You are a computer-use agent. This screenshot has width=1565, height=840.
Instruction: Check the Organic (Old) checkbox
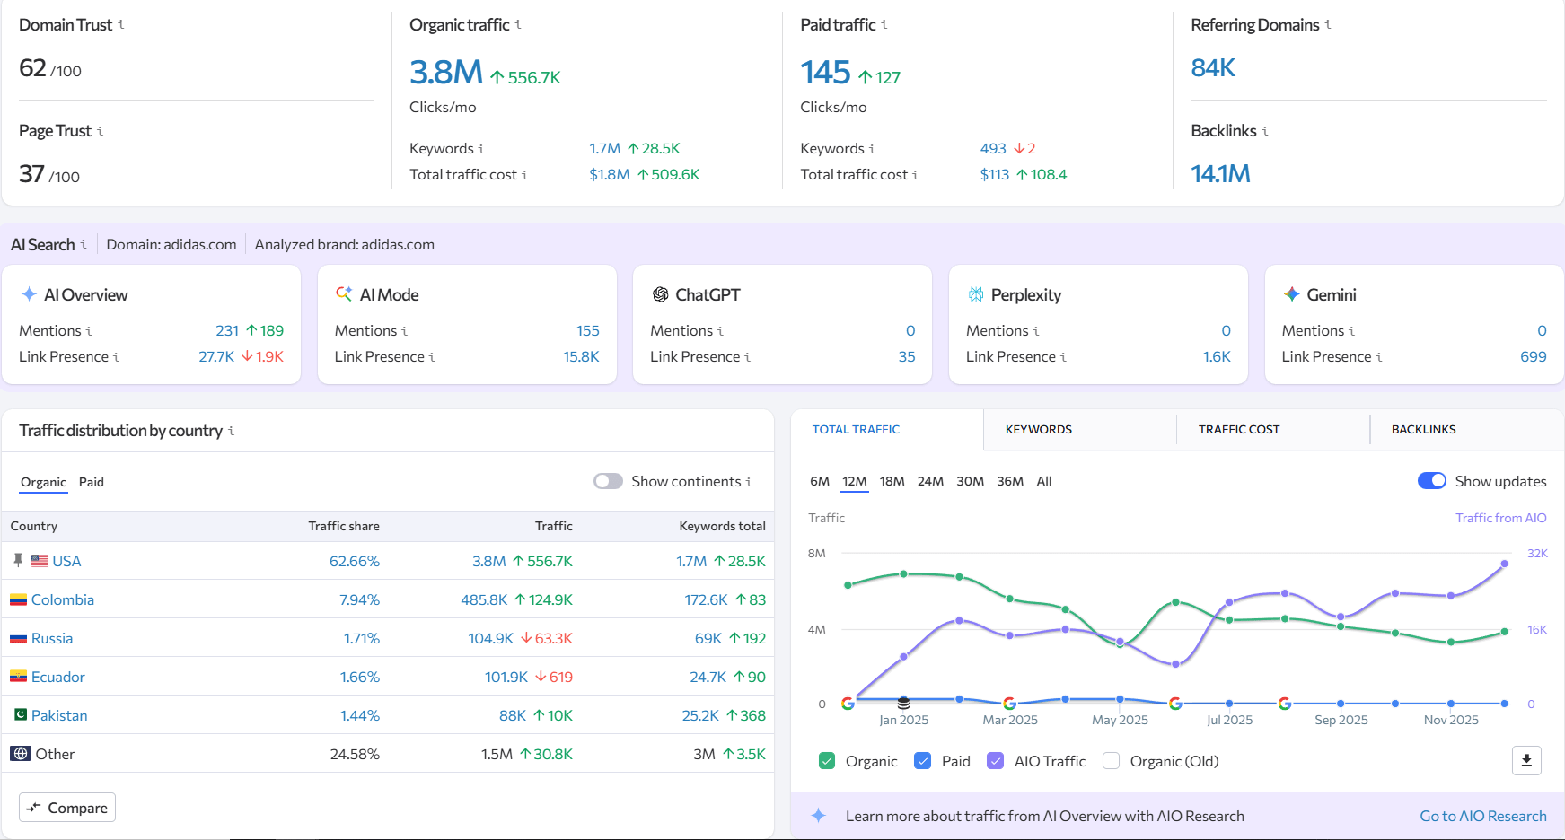[x=1111, y=760]
